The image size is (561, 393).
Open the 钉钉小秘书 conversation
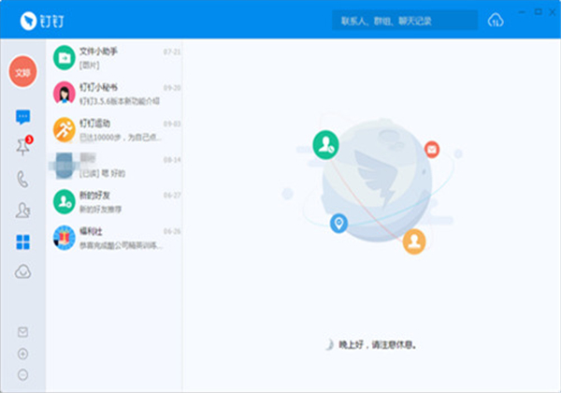[114, 93]
